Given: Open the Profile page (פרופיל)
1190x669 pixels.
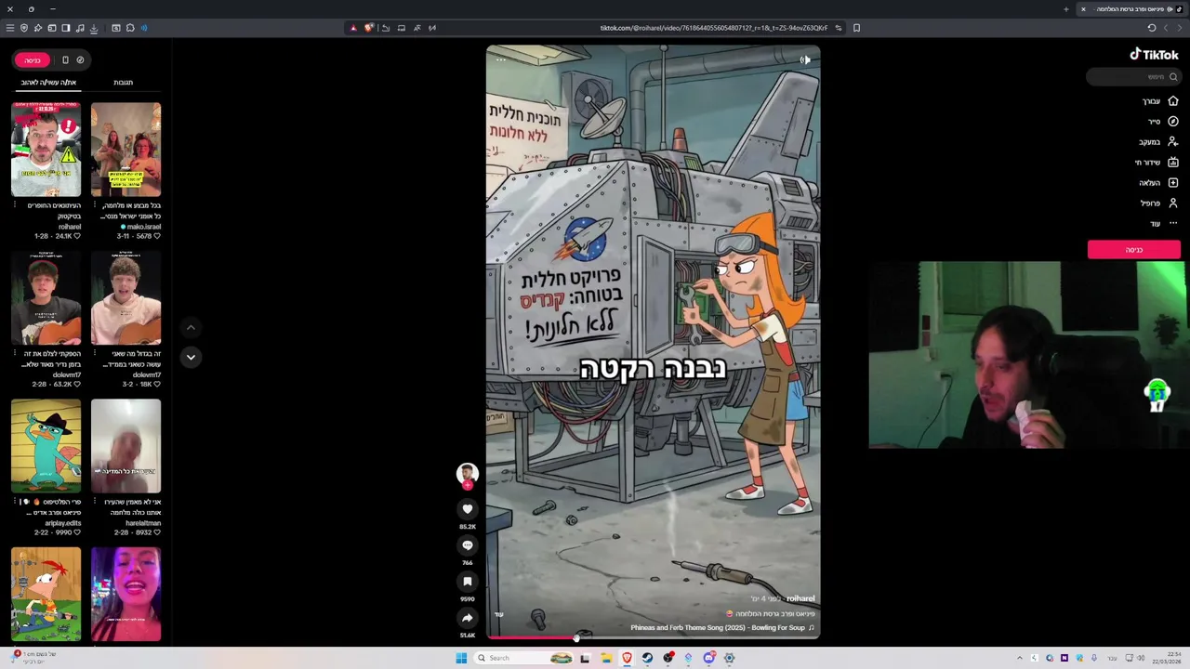Looking at the screenshot, I should [1159, 203].
